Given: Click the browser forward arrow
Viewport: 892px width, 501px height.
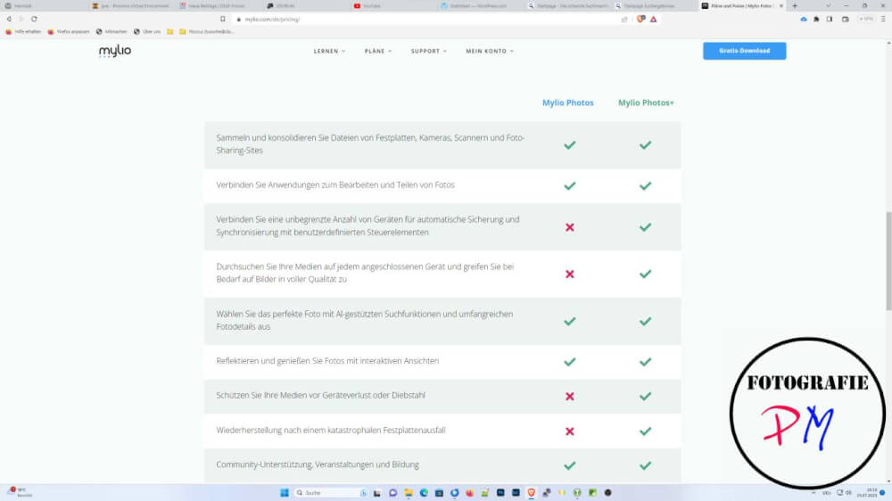Looking at the screenshot, I should tap(21, 19).
